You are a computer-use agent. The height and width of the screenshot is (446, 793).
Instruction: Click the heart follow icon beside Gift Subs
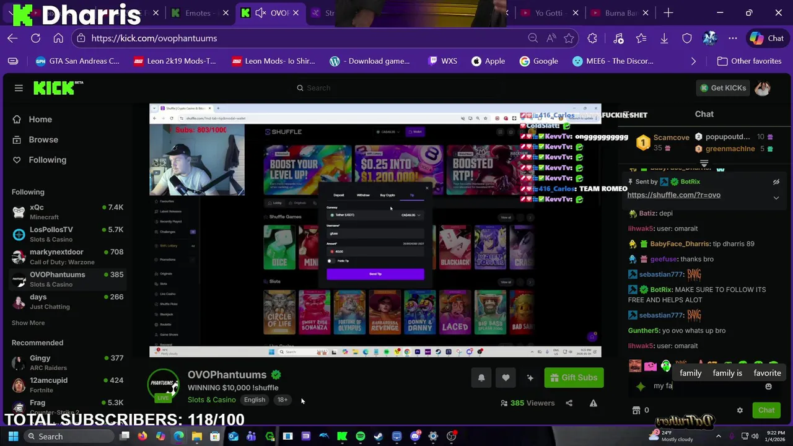tap(506, 378)
